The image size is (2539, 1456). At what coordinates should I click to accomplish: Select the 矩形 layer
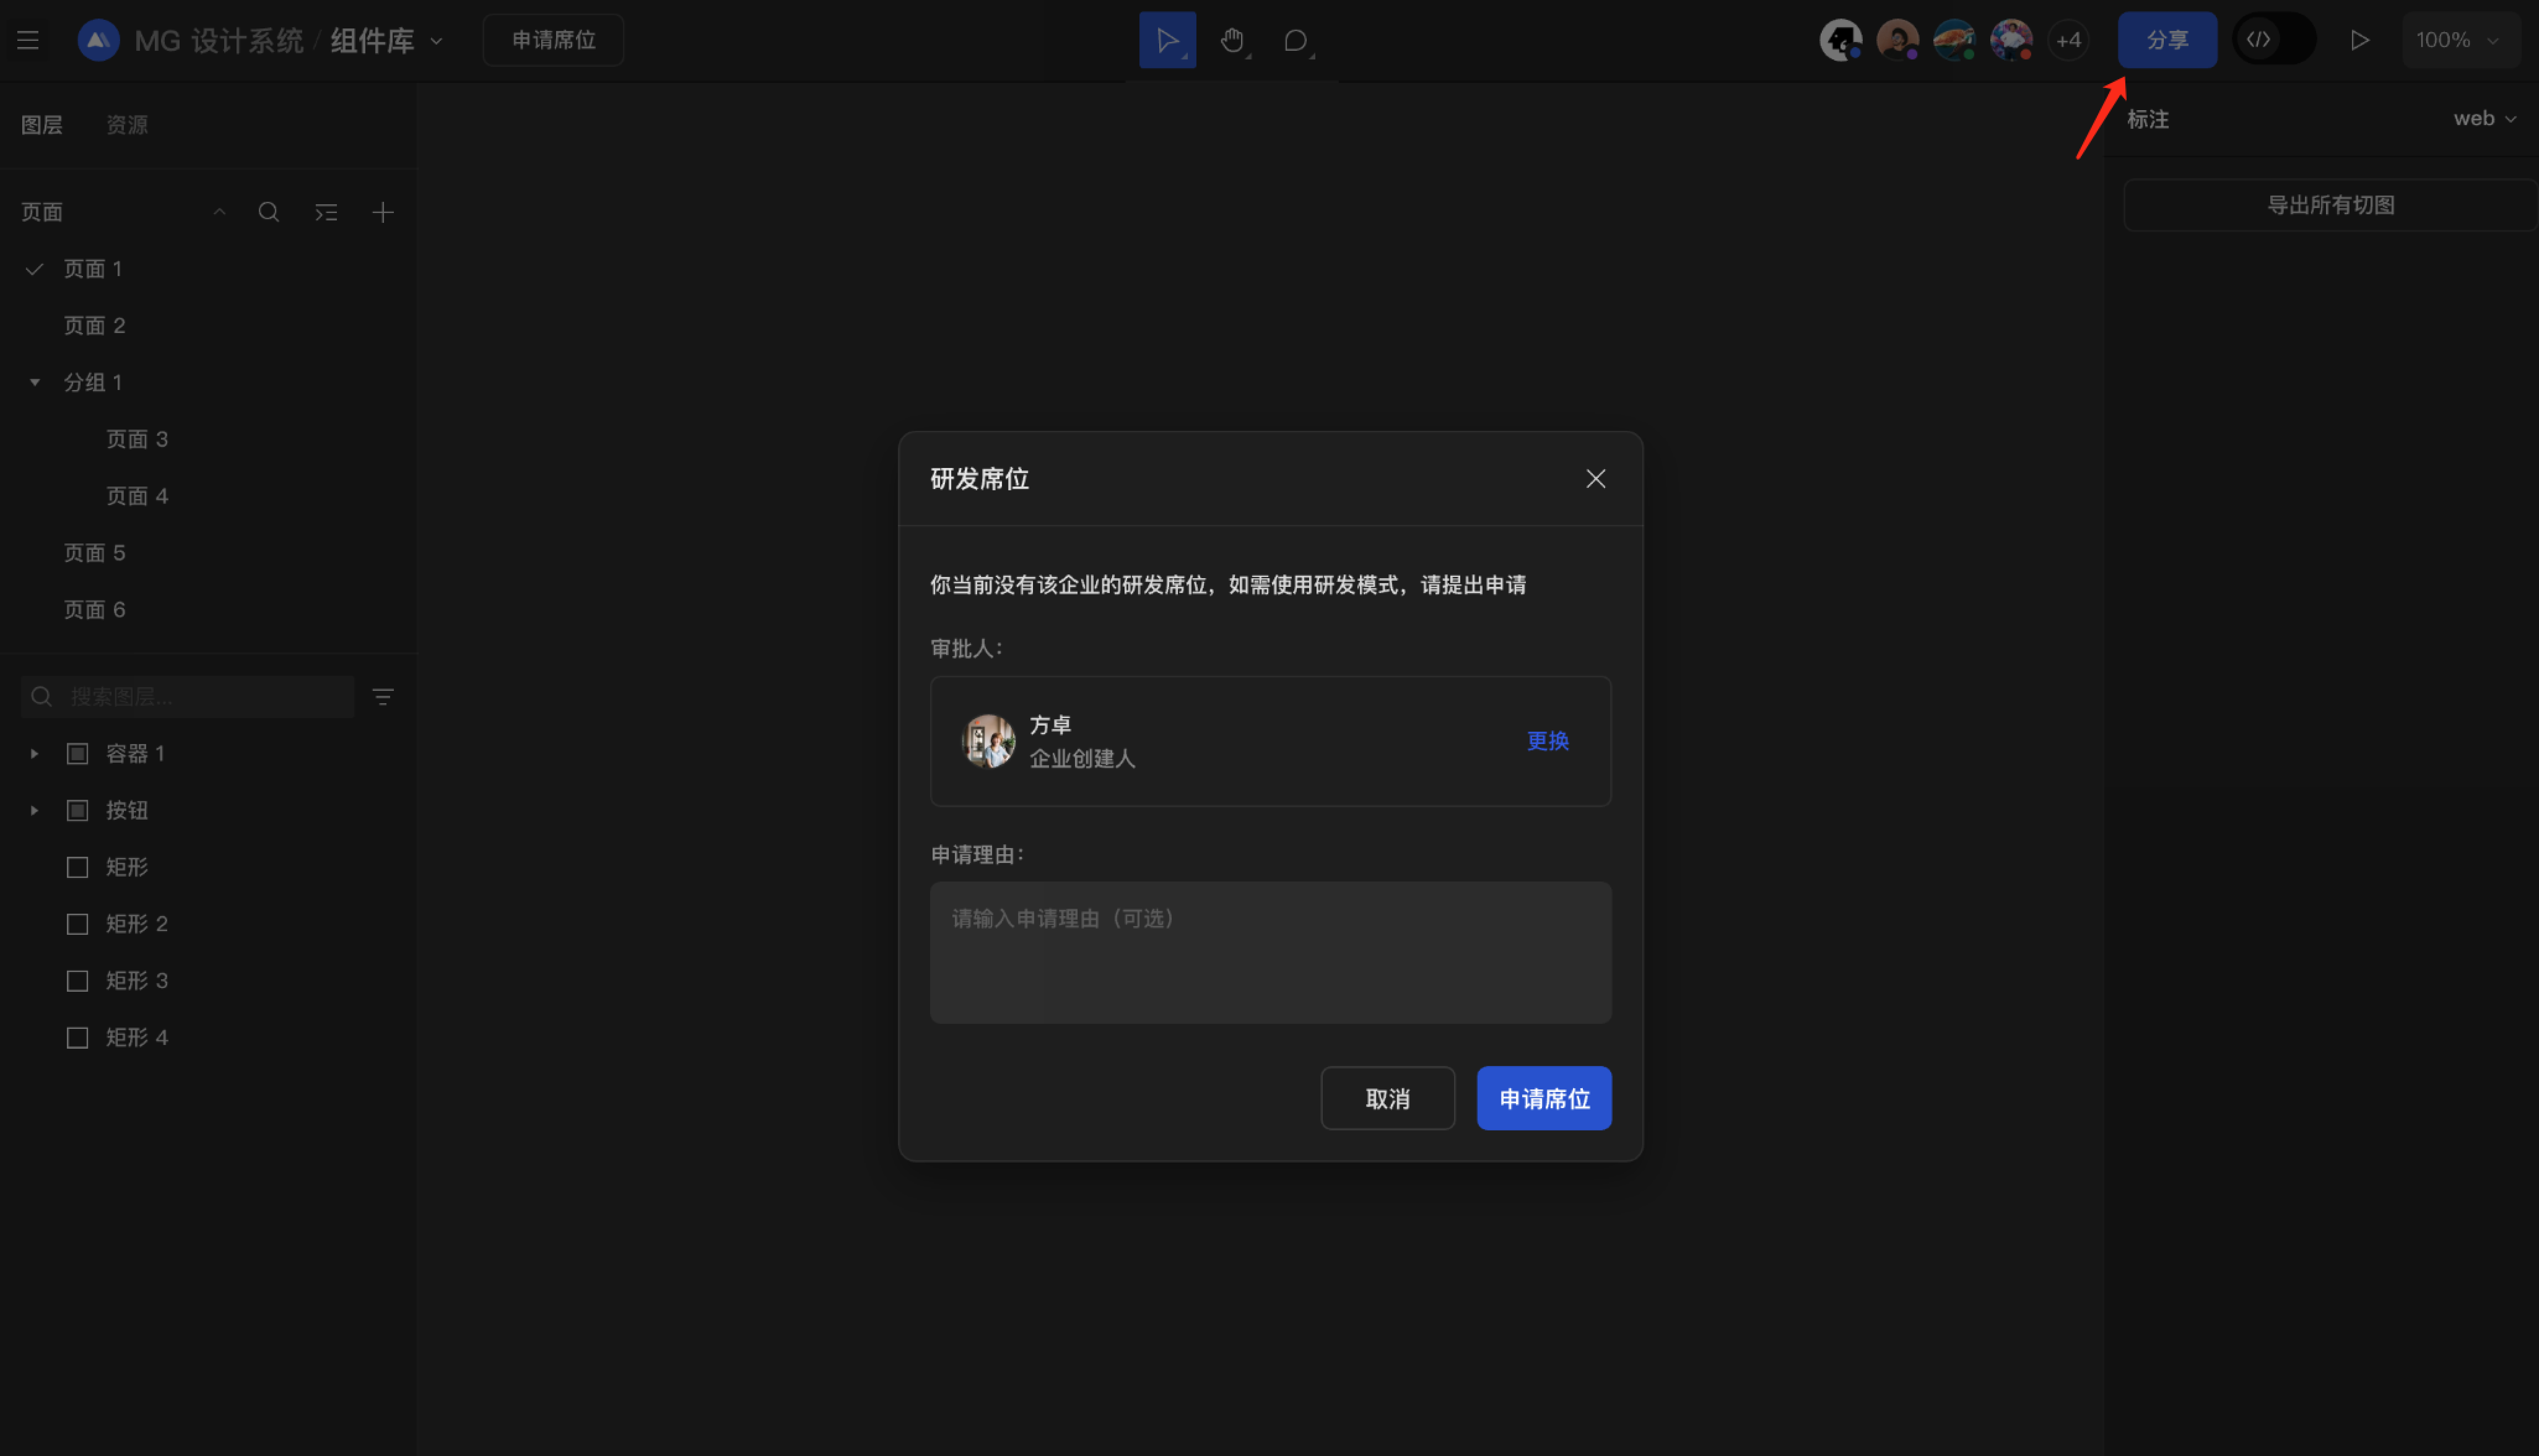click(x=208, y=868)
